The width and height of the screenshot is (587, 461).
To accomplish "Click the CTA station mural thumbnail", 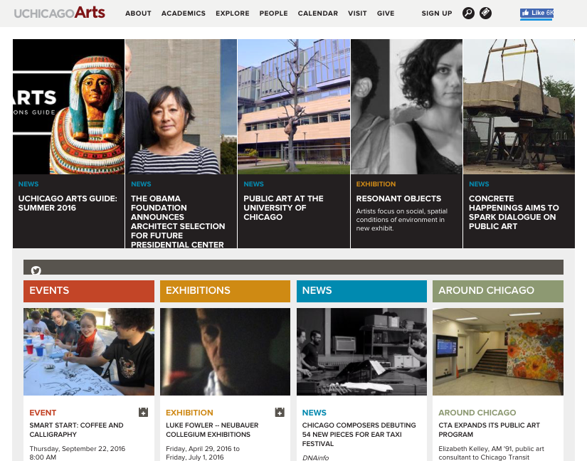I will (498, 351).
